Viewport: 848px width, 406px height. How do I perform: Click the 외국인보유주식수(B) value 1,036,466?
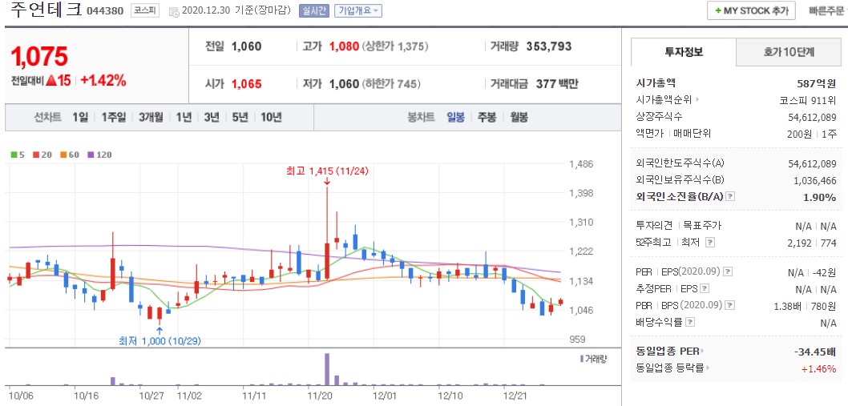pyautogui.click(x=815, y=180)
